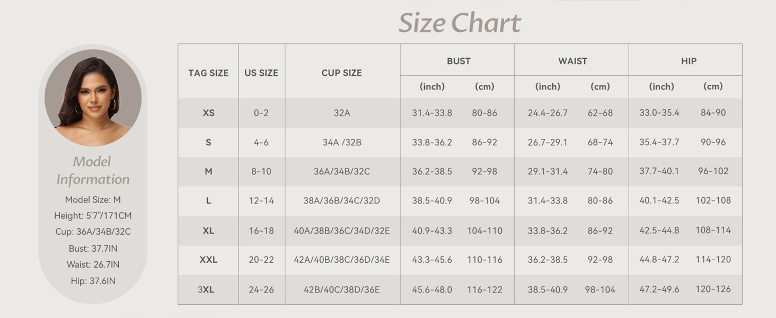This screenshot has width=776, height=318.
Task: Click the bust 43.3-45.6 inch cell
Action: coord(432,260)
